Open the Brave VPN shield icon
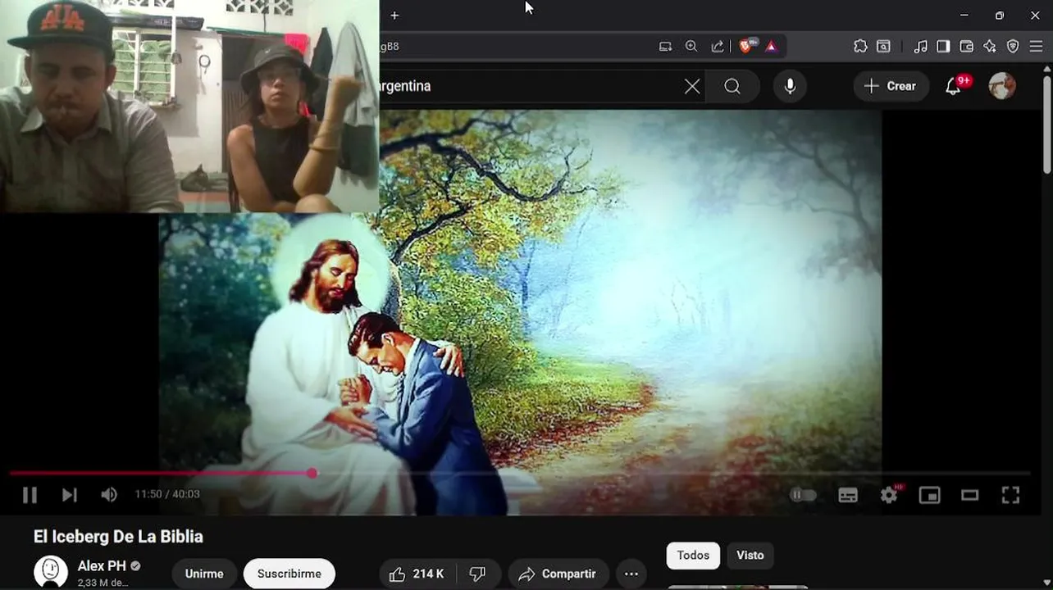The height and width of the screenshot is (590, 1053). click(x=1013, y=47)
